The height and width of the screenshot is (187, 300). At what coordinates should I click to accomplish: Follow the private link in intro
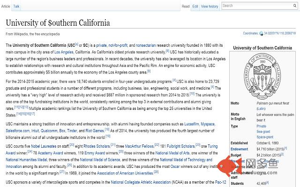click(x=101, y=45)
